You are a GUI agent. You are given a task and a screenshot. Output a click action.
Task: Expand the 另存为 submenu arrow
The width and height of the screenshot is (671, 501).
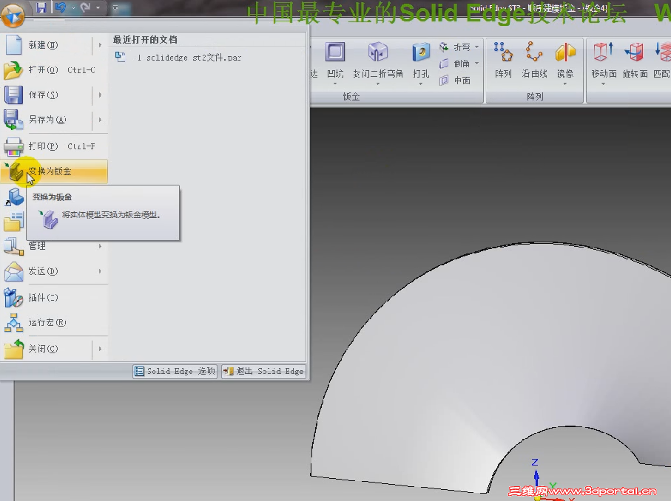(x=100, y=120)
